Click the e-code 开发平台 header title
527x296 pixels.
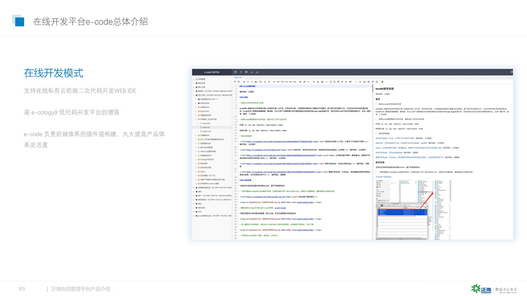click(x=212, y=72)
